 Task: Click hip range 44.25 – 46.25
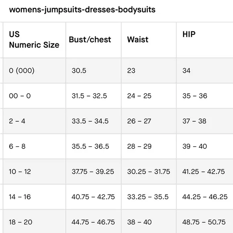click(x=205, y=197)
